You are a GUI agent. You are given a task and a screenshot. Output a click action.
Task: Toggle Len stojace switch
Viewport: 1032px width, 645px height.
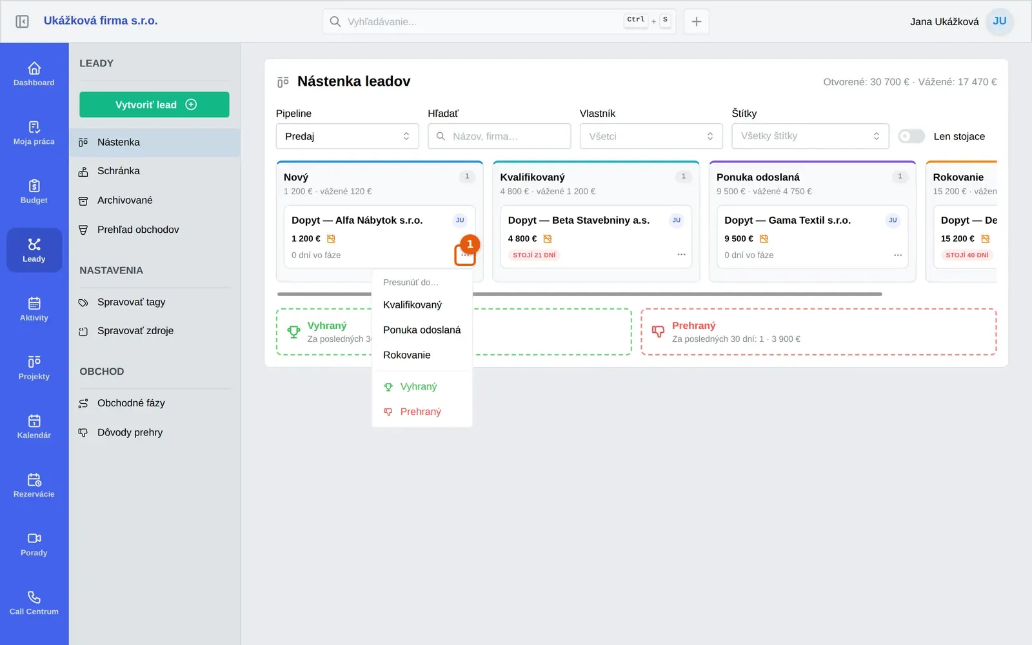[911, 136]
